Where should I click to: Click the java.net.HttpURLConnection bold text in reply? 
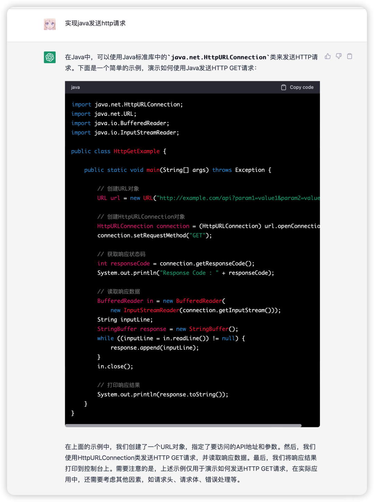click(219, 57)
